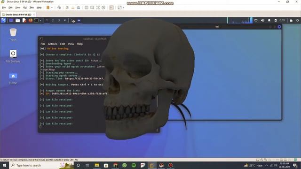Open the VMware Edit menu
Viewport: 301px width, 169px height.
(x=10, y=8)
